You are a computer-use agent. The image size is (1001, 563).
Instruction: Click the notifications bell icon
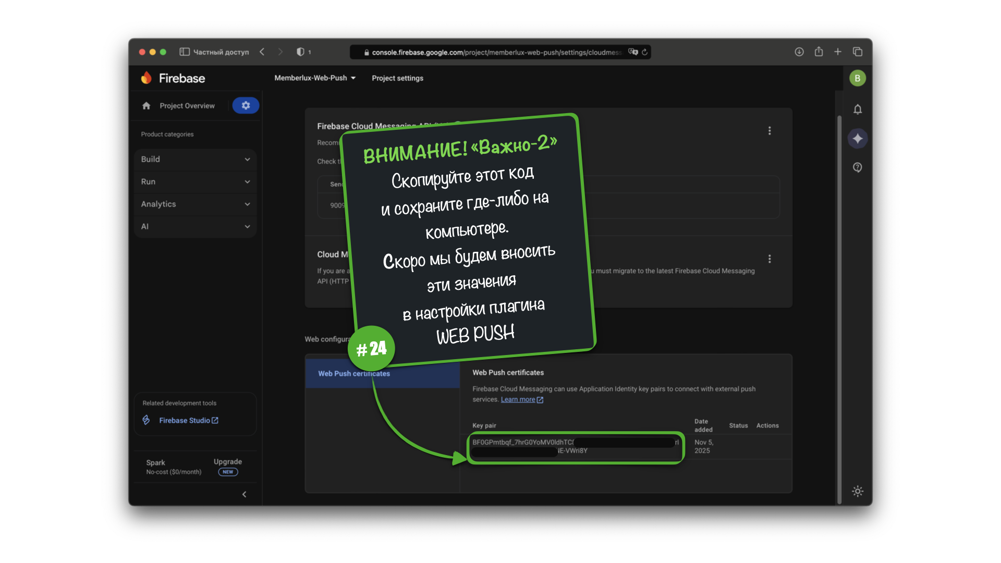pyautogui.click(x=858, y=109)
